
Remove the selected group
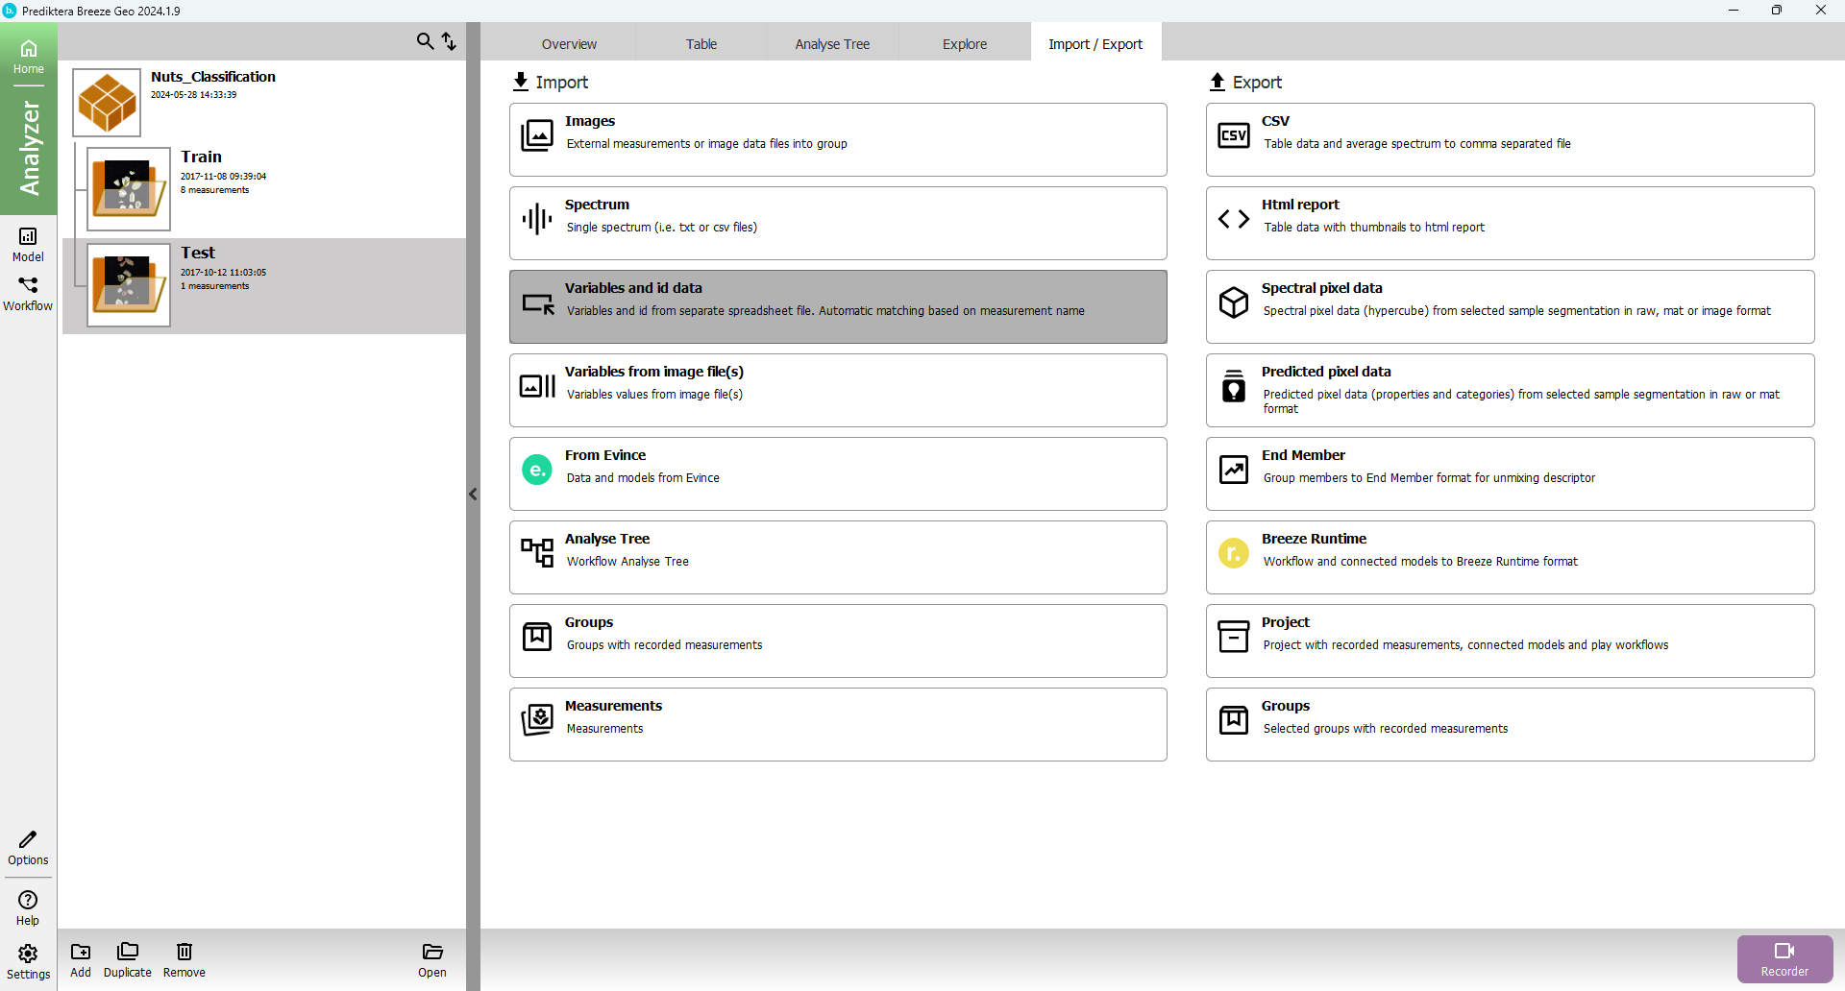[x=184, y=959]
